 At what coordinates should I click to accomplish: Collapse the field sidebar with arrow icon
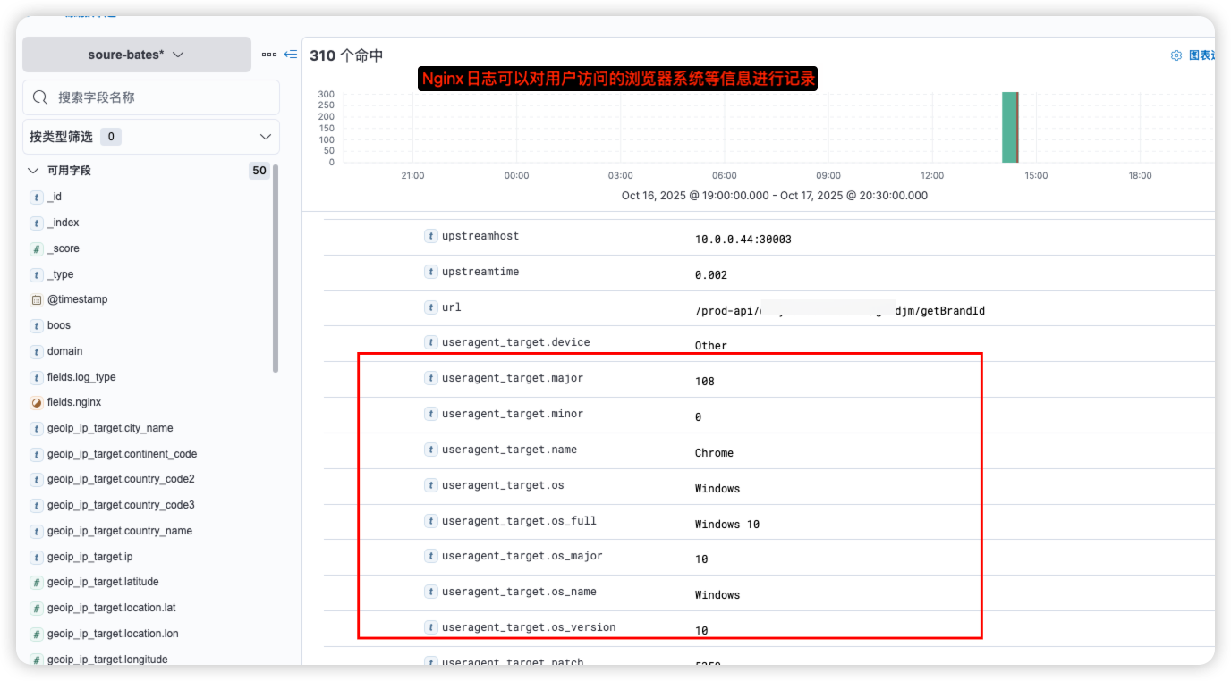click(291, 55)
